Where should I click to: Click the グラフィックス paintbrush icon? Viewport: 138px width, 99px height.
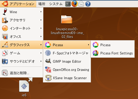pyautogui.click(x=5, y=45)
